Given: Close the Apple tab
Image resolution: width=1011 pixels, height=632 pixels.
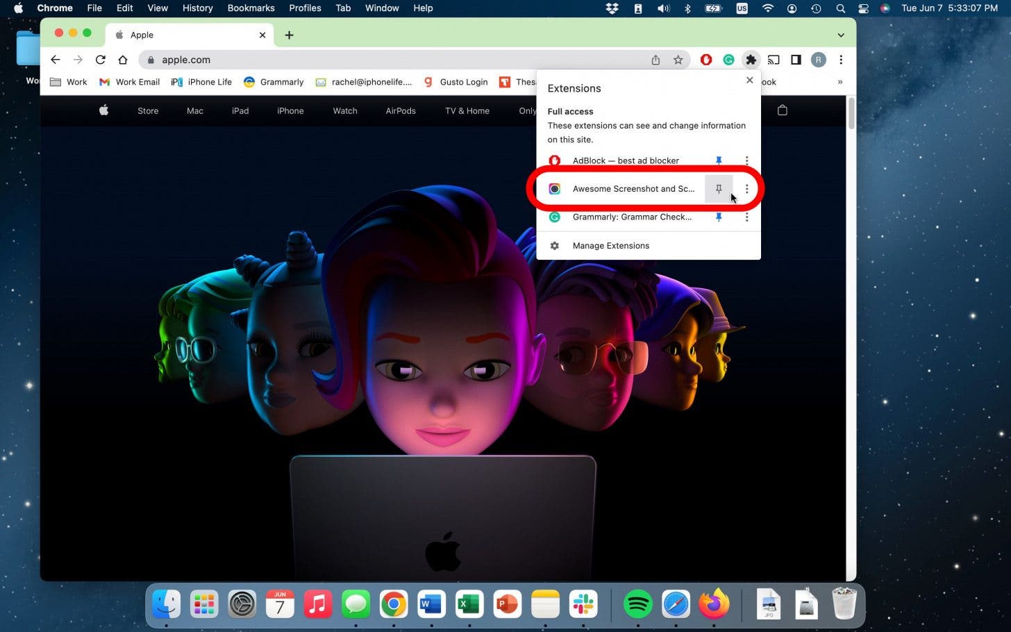Looking at the screenshot, I should 262,35.
